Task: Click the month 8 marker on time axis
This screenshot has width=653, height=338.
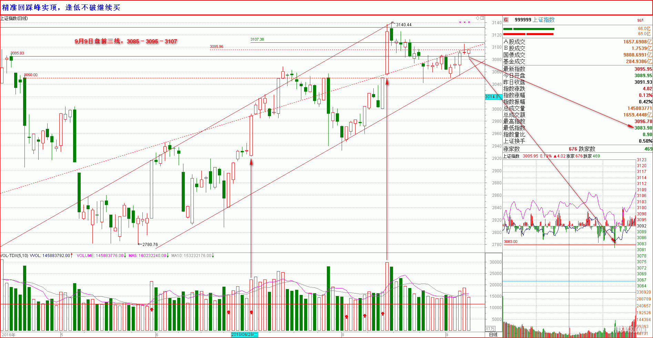Action: click(x=343, y=335)
